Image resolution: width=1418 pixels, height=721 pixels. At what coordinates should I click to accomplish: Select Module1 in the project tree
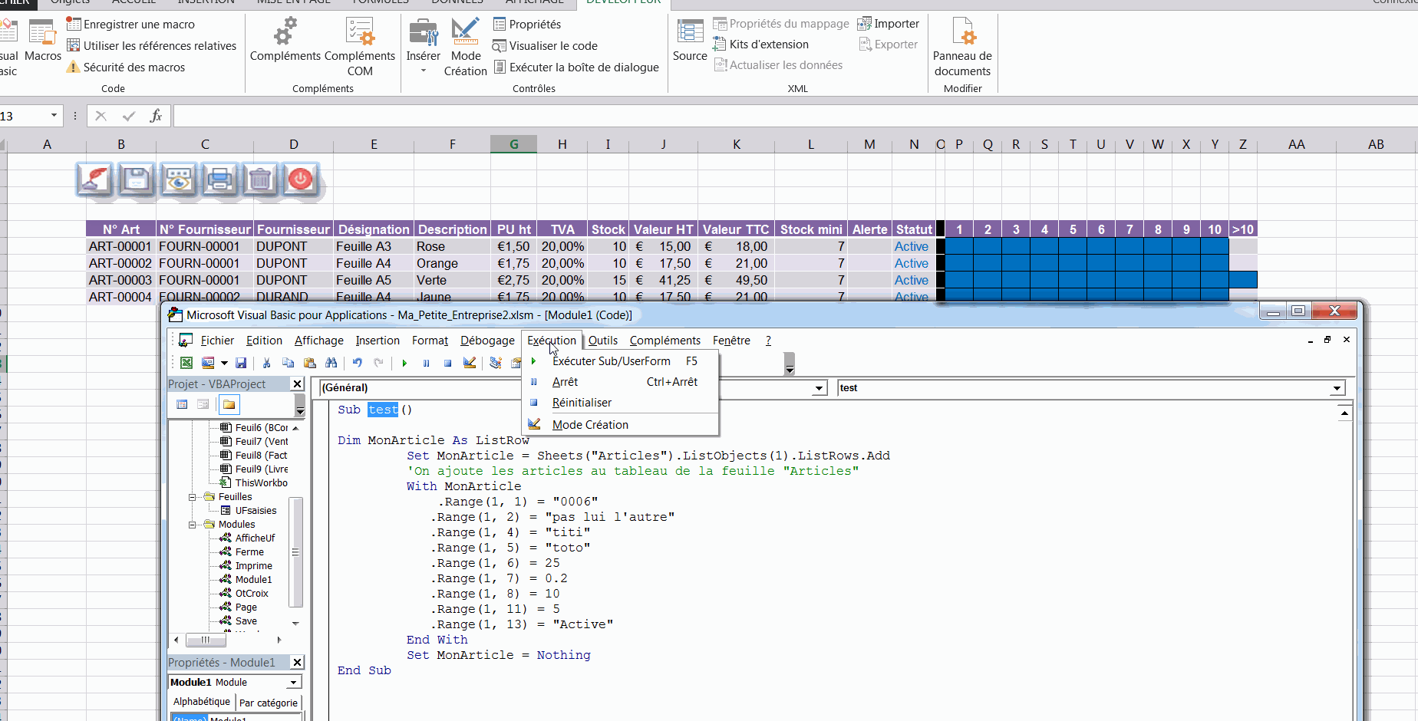tap(253, 580)
